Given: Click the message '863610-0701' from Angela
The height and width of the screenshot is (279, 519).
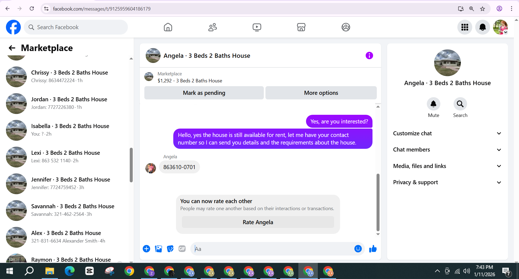Looking at the screenshot, I should (179, 167).
